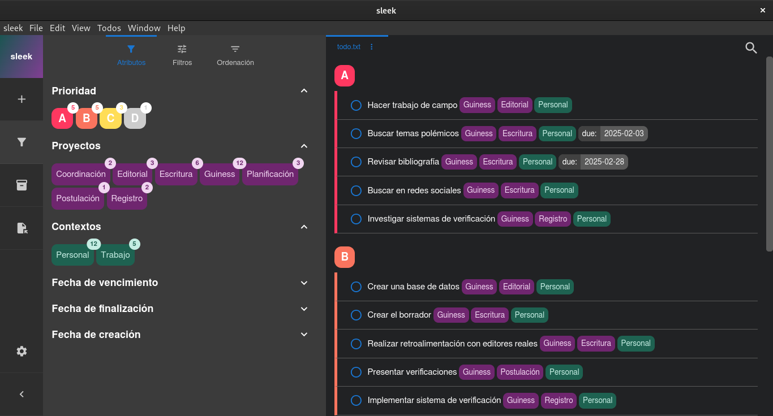Viewport: 773px width, 416px height.
Task: Collapse the sidebar with the left arrow
Action: pyautogui.click(x=22, y=395)
